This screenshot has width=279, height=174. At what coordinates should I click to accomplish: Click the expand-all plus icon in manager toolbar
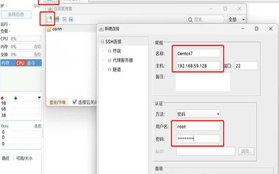click(71, 19)
